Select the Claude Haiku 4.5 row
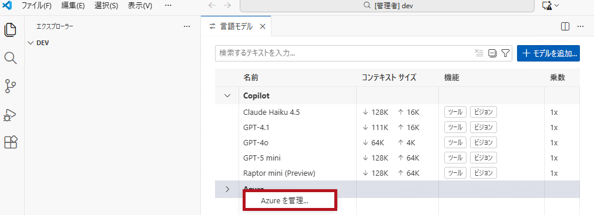This screenshot has width=594, height=215. [x=397, y=112]
